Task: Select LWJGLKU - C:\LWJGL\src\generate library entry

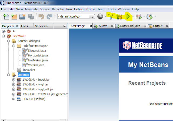Action: pyautogui.click(x=45, y=94)
